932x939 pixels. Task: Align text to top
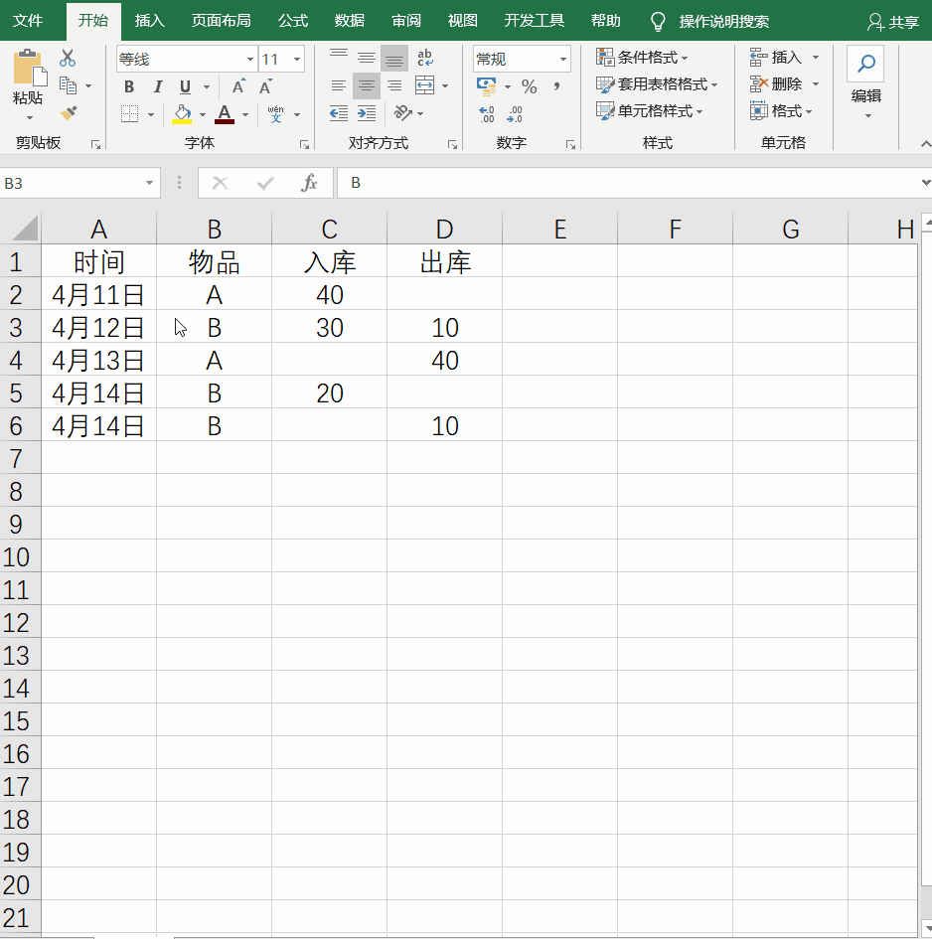coord(339,58)
